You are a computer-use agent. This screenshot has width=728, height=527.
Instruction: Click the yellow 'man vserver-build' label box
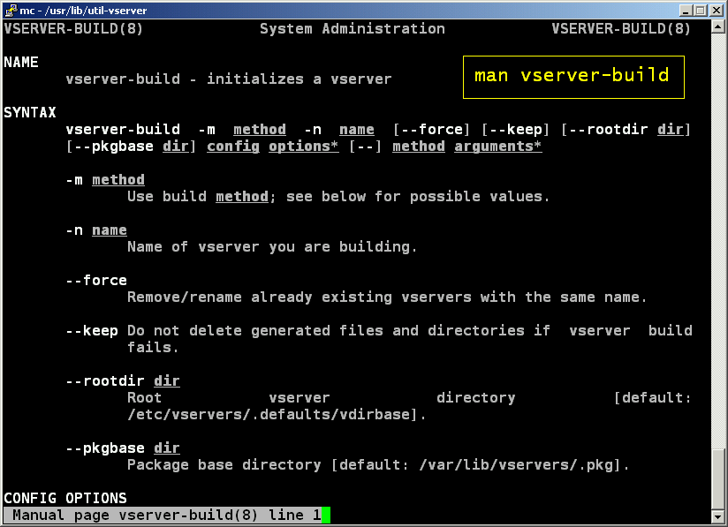(x=572, y=76)
